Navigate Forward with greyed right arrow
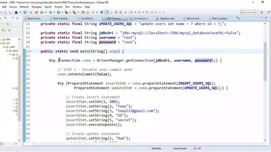This screenshot has height=152, width=271. 160,12
